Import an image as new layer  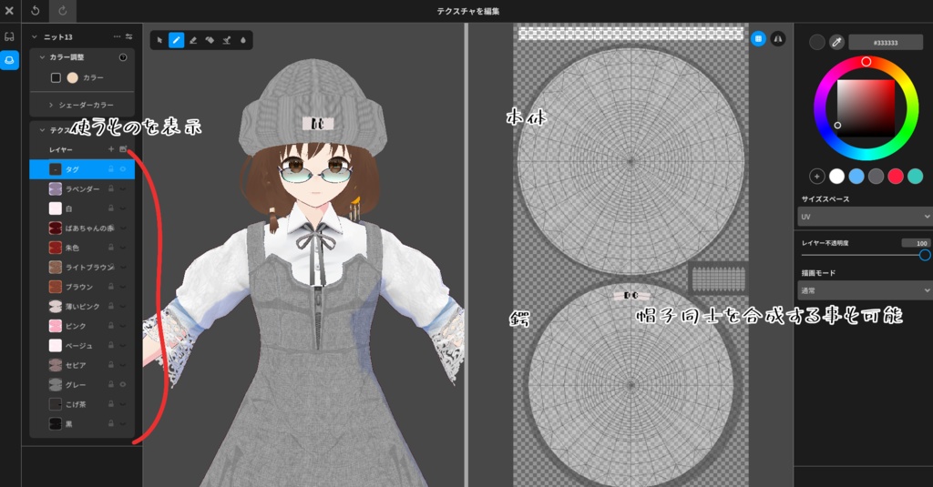tap(123, 149)
